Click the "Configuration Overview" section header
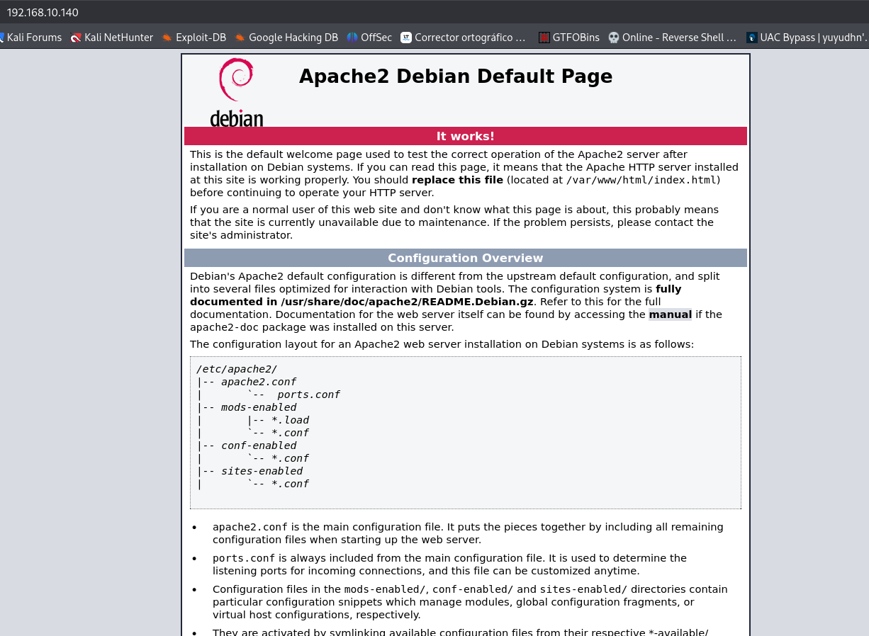Image resolution: width=869 pixels, height=636 pixels. (x=466, y=258)
